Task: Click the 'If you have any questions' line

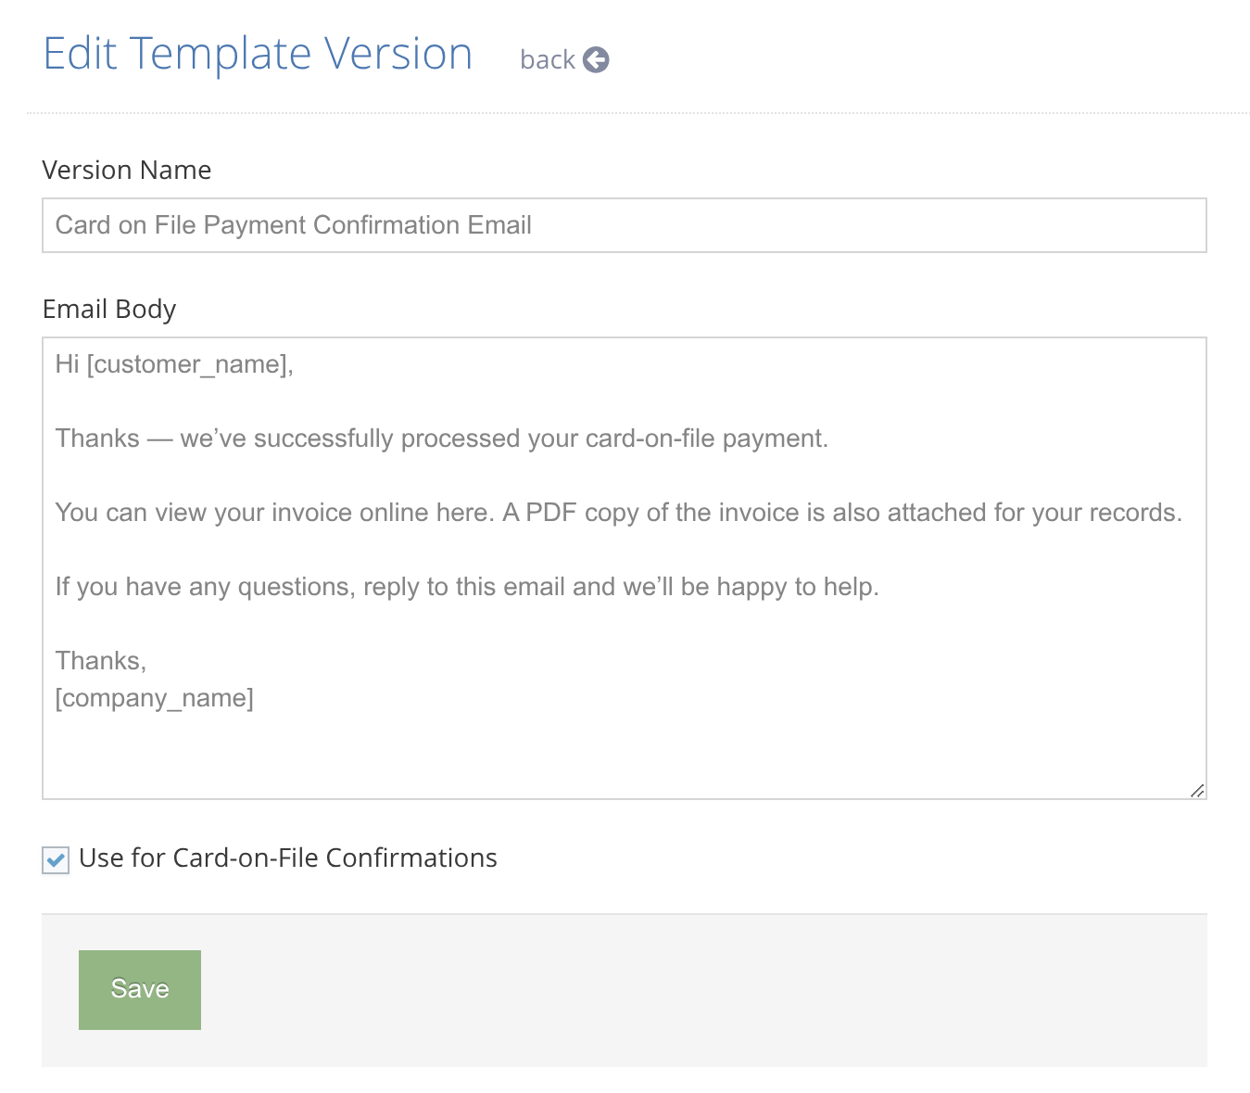Action: click(467, 587)
